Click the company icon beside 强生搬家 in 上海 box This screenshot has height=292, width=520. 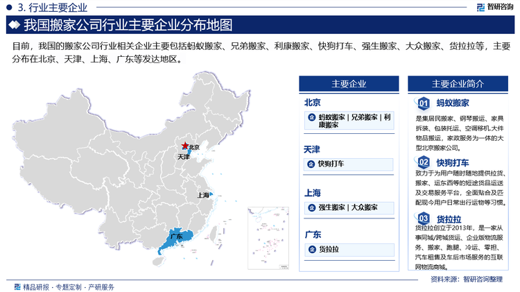pyautogui.click(x=312, y=207)
